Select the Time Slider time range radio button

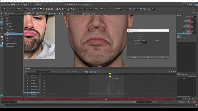pyautogui.click(x=154, y=35)
